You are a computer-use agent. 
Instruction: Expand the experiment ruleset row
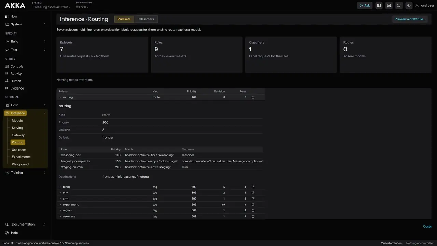(x=60, y=205)
